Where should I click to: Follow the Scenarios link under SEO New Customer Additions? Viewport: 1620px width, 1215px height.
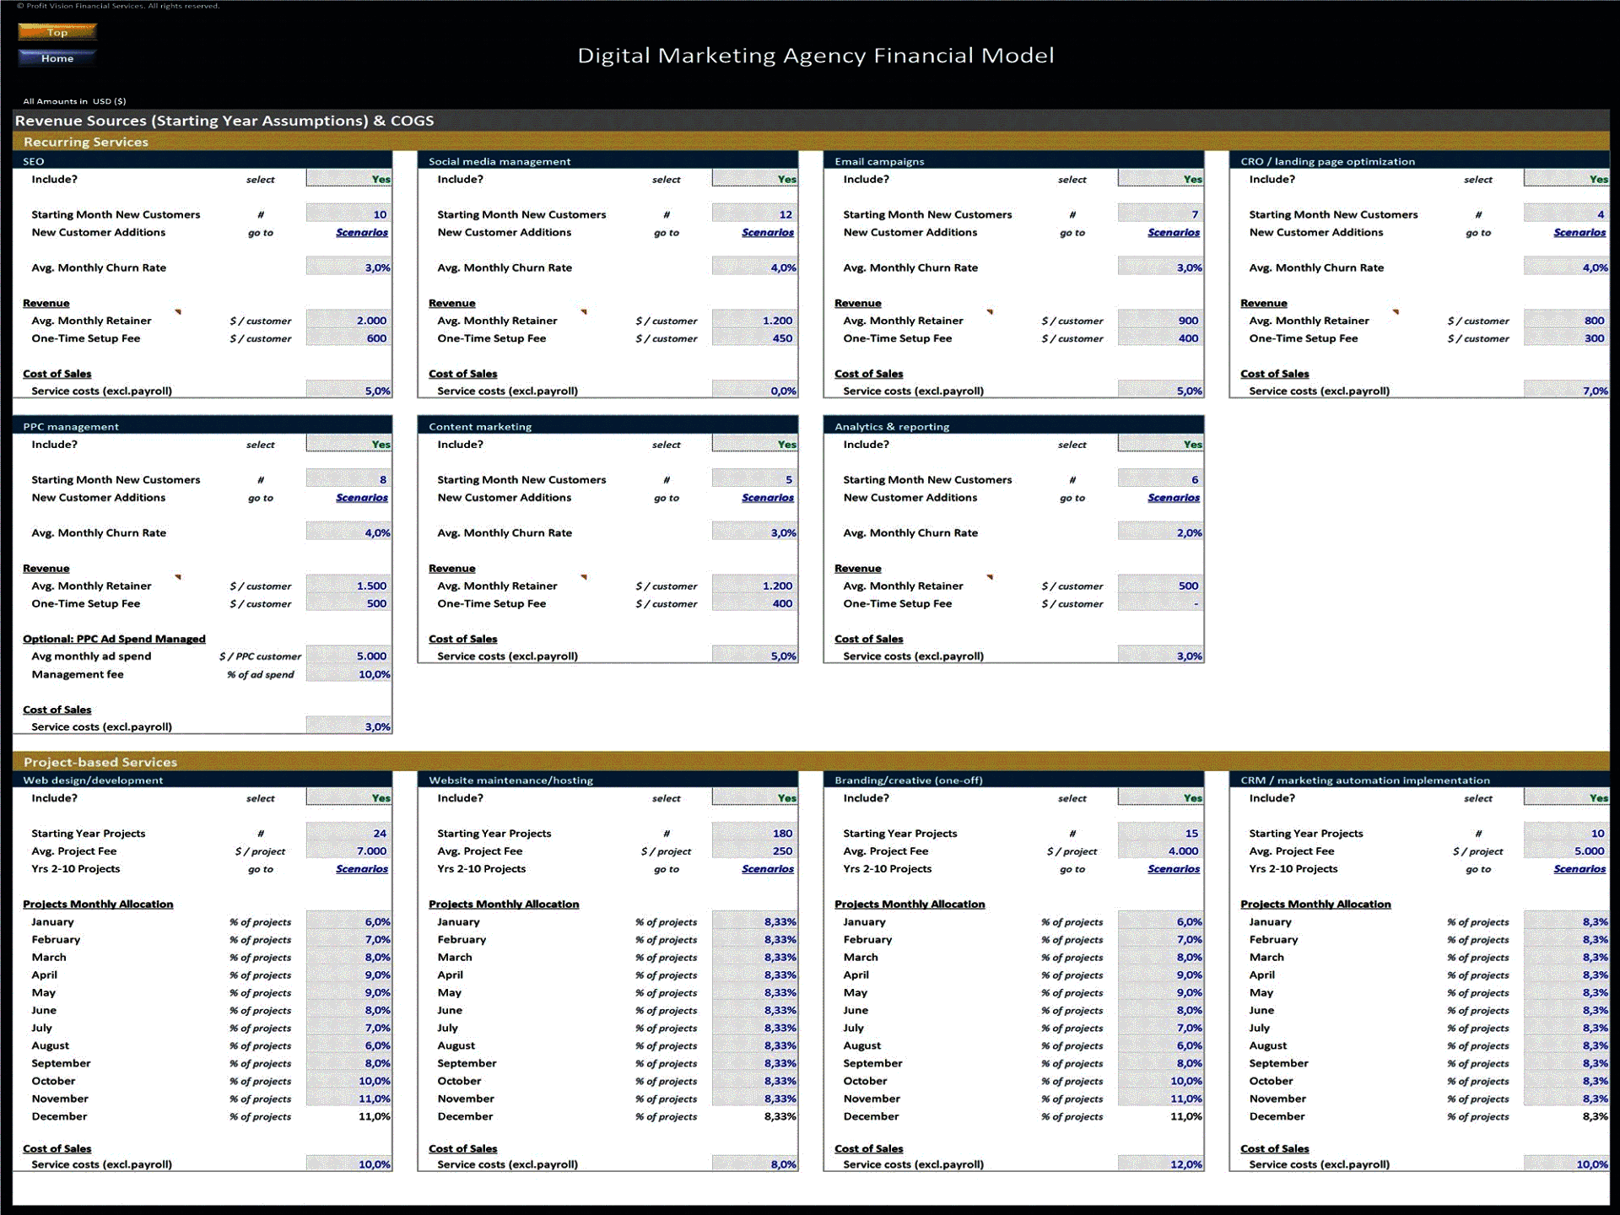361,232
